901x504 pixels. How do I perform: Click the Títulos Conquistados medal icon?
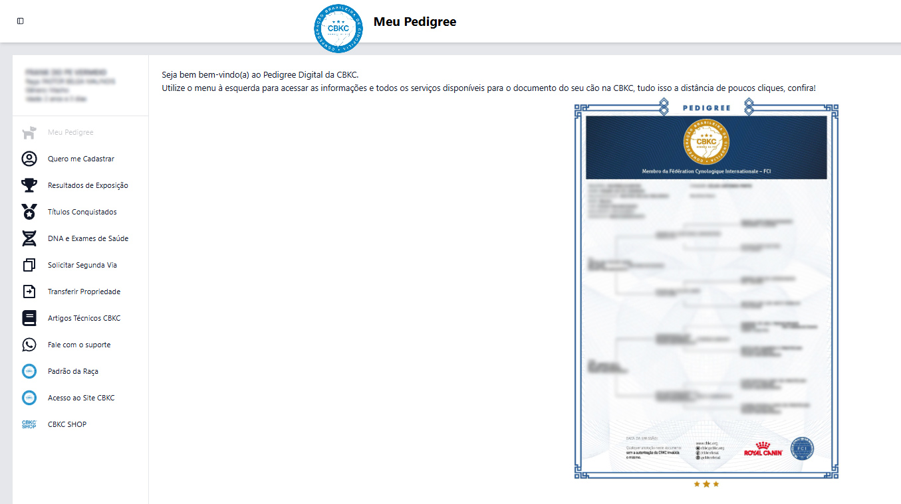pyautogui.click(x=29, y=211)
